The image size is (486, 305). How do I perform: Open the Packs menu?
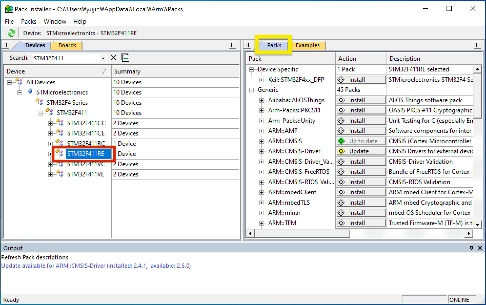(x=28, y=22)
